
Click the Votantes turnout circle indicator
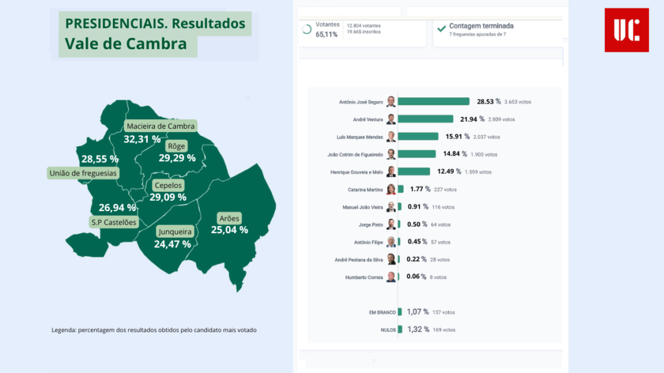307,29
